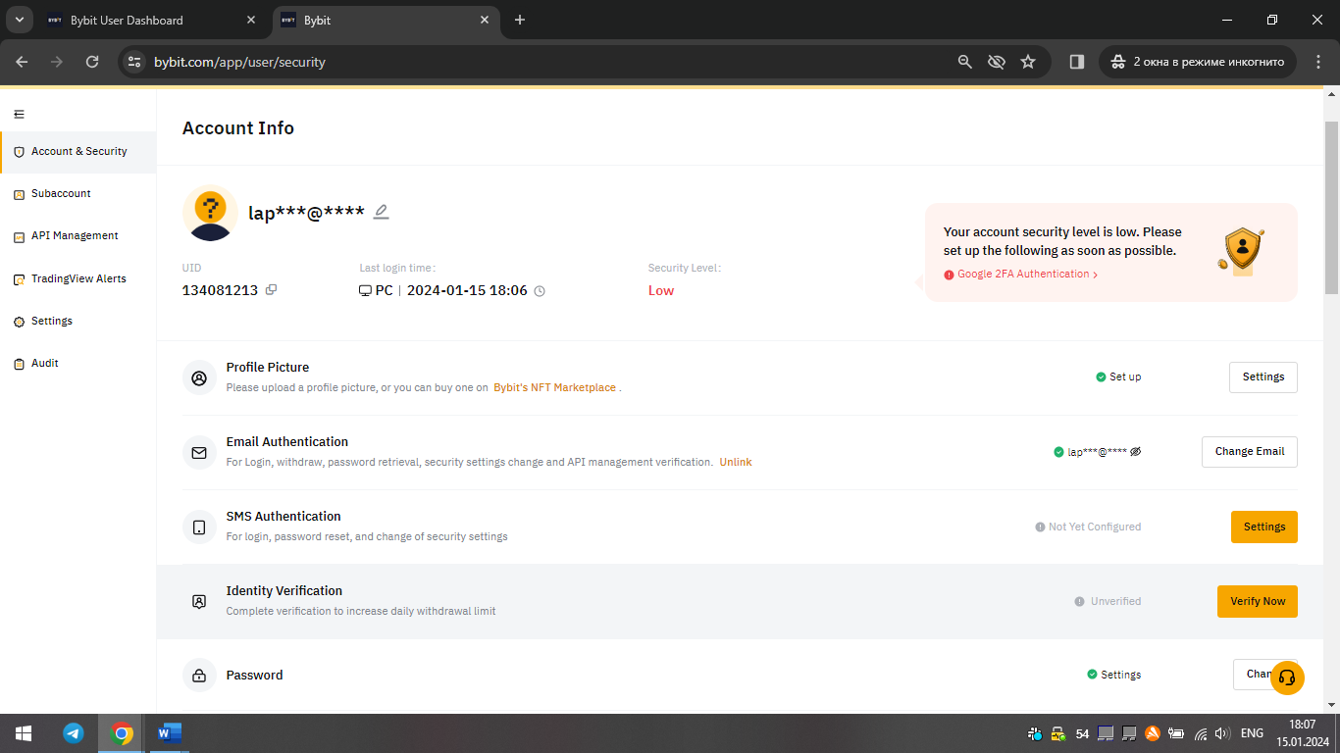The height and width of the screenshot is (753, 1340).
Task: Open Bybit's NFT Marketplace link
Action: pyautogui.click(x=555, y=388)
